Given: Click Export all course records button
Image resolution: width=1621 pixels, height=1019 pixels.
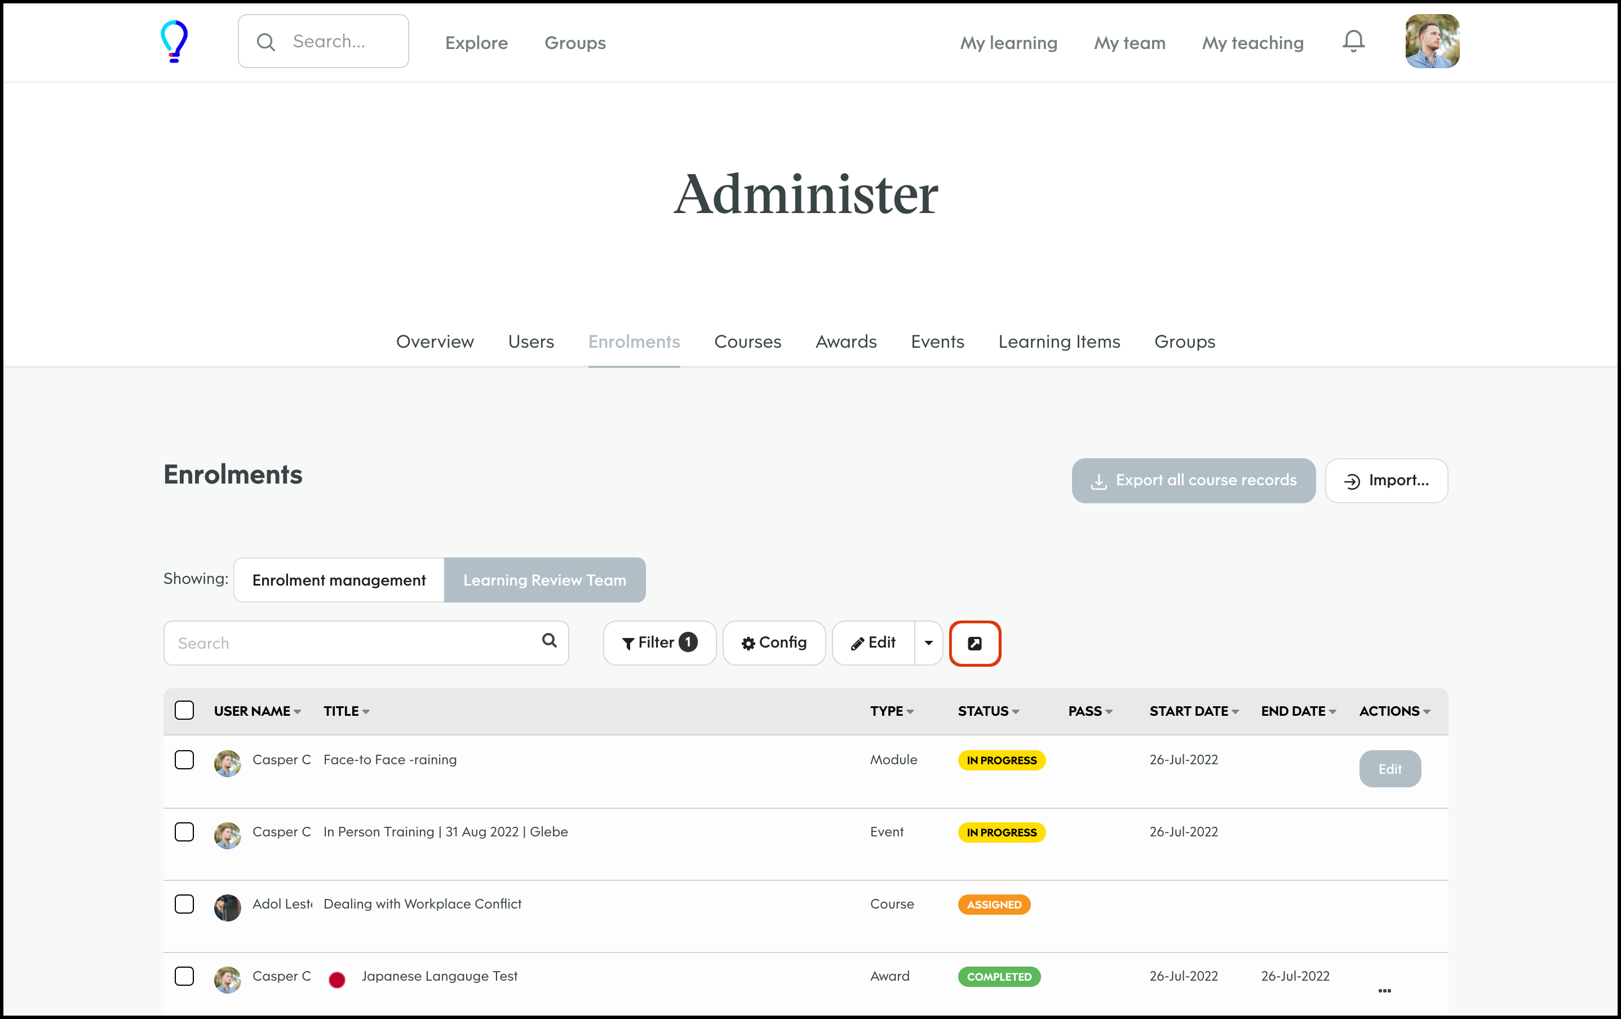Looking at the screenshot, I should pyautogui.click(x=1193, y=481).
